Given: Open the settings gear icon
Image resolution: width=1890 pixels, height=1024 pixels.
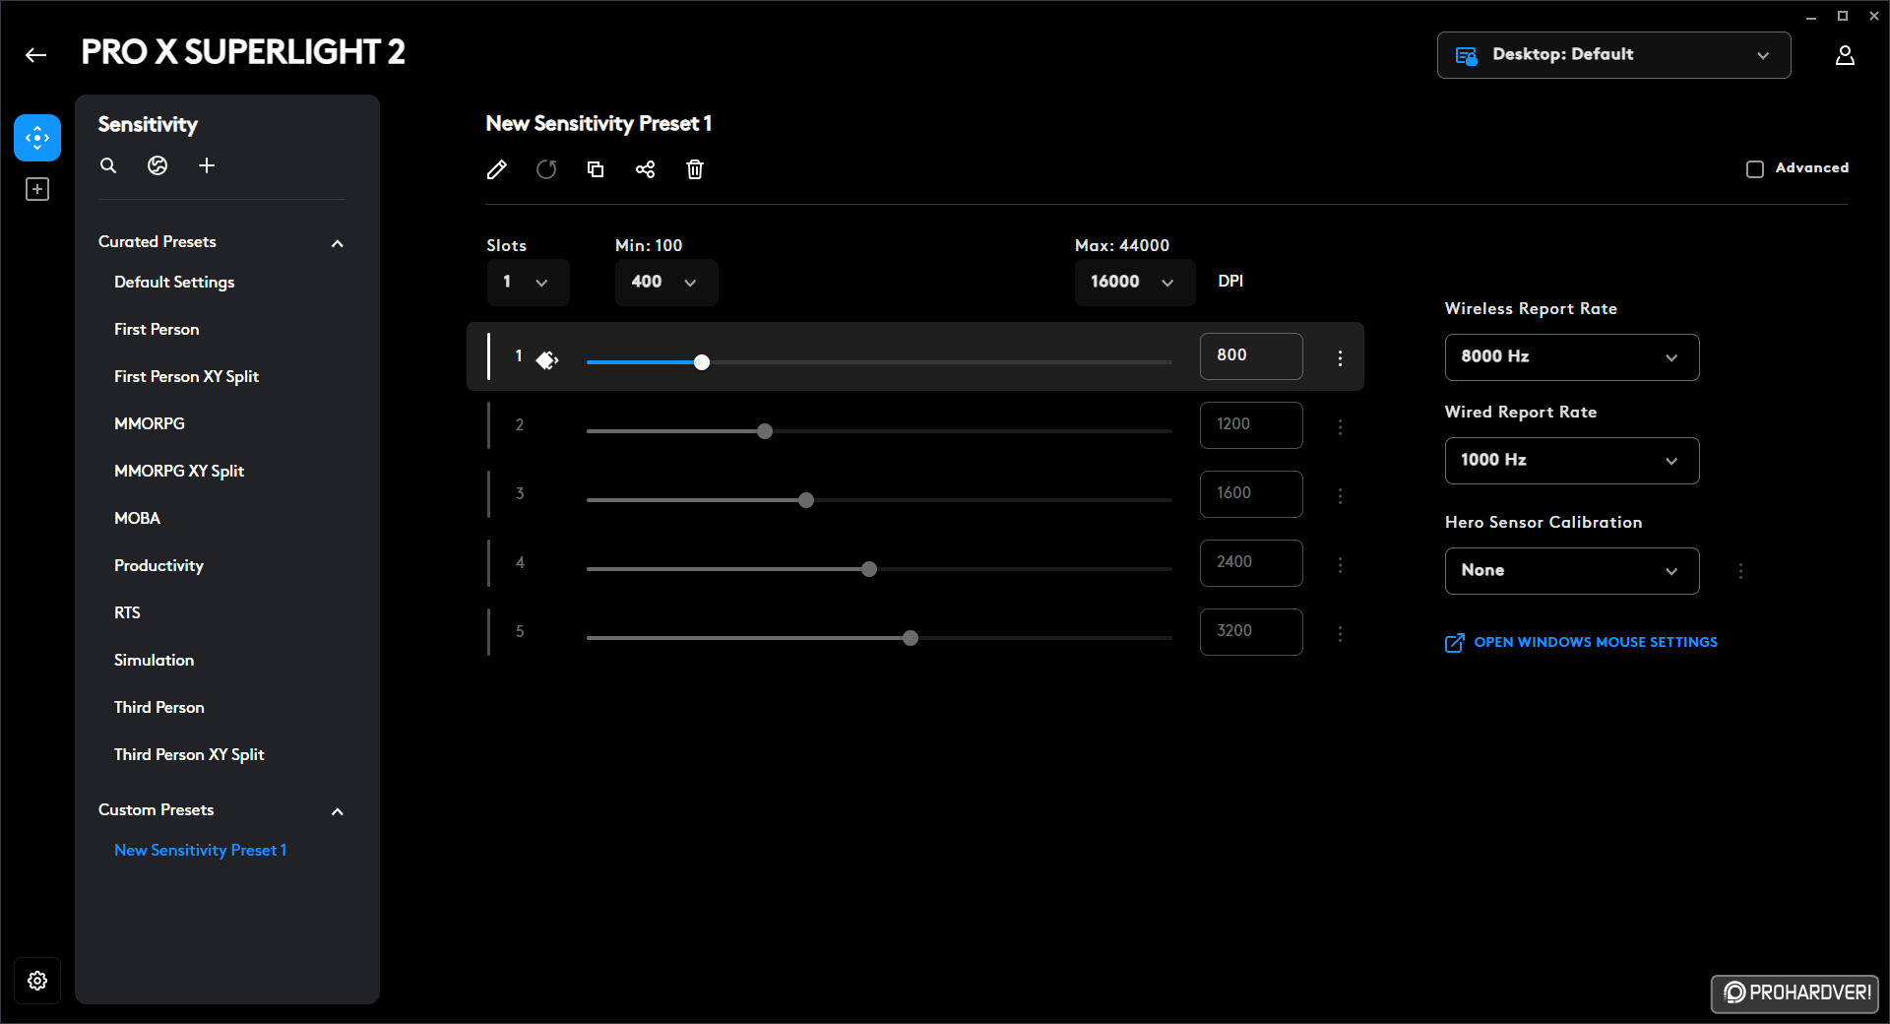Looking at the screenshot, I should pyautogui.click(x=37, y=981).
